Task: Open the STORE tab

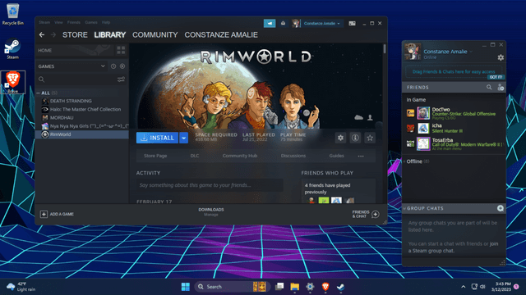Action: point(75,34)
